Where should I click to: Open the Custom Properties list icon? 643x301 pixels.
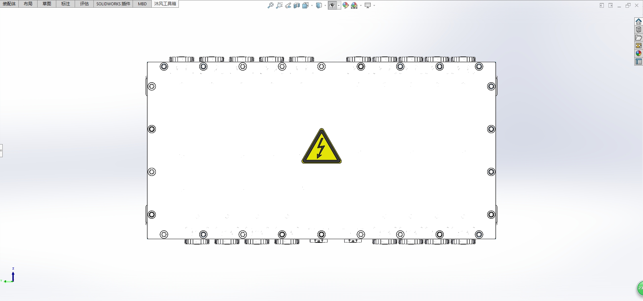pyautogui.click(x=639, y=62)
